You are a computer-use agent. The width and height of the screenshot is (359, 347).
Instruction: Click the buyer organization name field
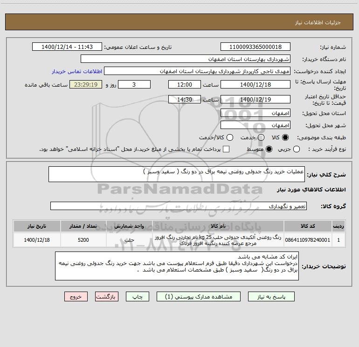coord(186,59)
